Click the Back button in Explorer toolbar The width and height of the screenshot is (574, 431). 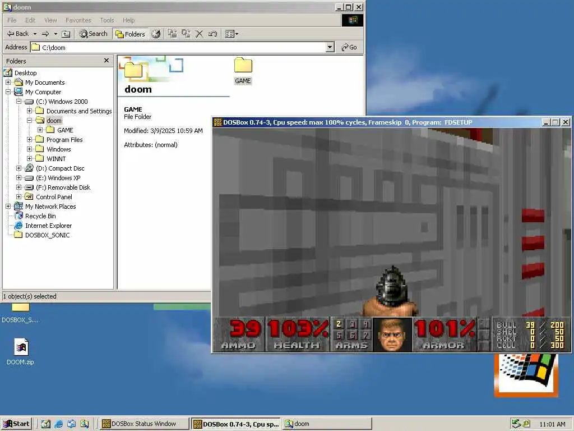point(18,34)
